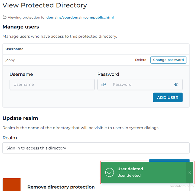Focus the Username input field
Image resolution: width=195 pixels, height=191 pixels.
pyautogui.click(x=52, y=85)
